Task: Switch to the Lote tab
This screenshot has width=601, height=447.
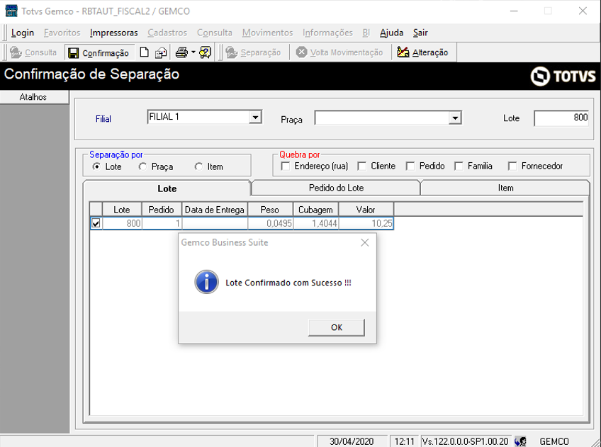Action: coord(167,188)
